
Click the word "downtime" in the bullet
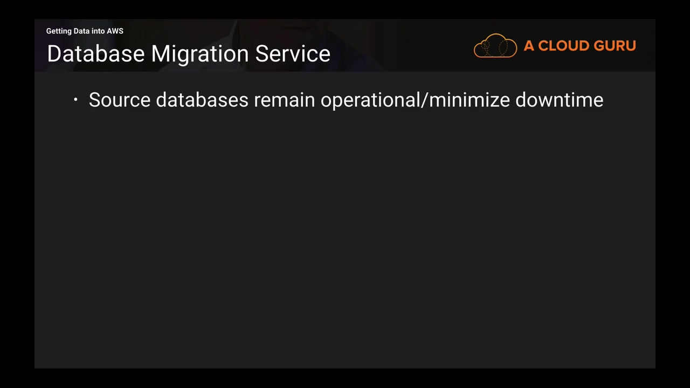click(x=559, y=100)
